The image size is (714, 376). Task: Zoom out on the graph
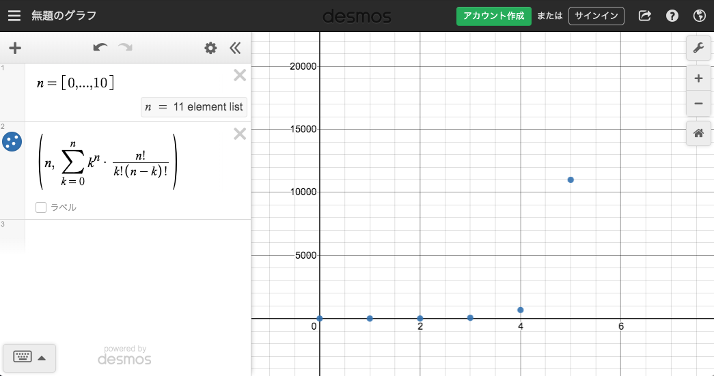(698, 103)
